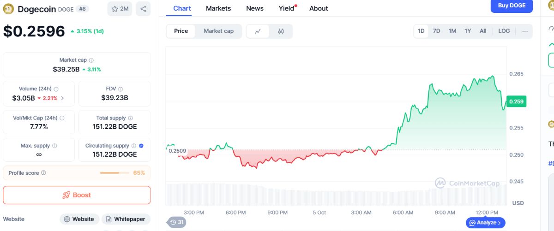Switch to candlestick chart icon

[x=281, y=31]
